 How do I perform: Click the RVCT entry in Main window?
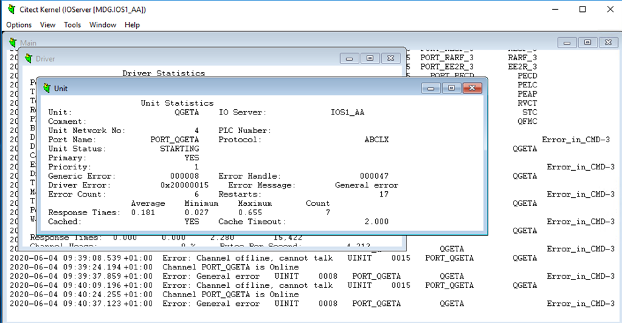pyautogui.click(x=527, y=103)
